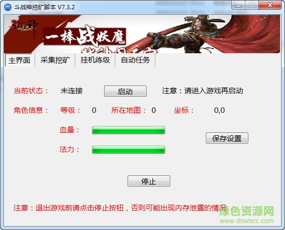Open the 挂机练级 tab

(x=95, y=60)
